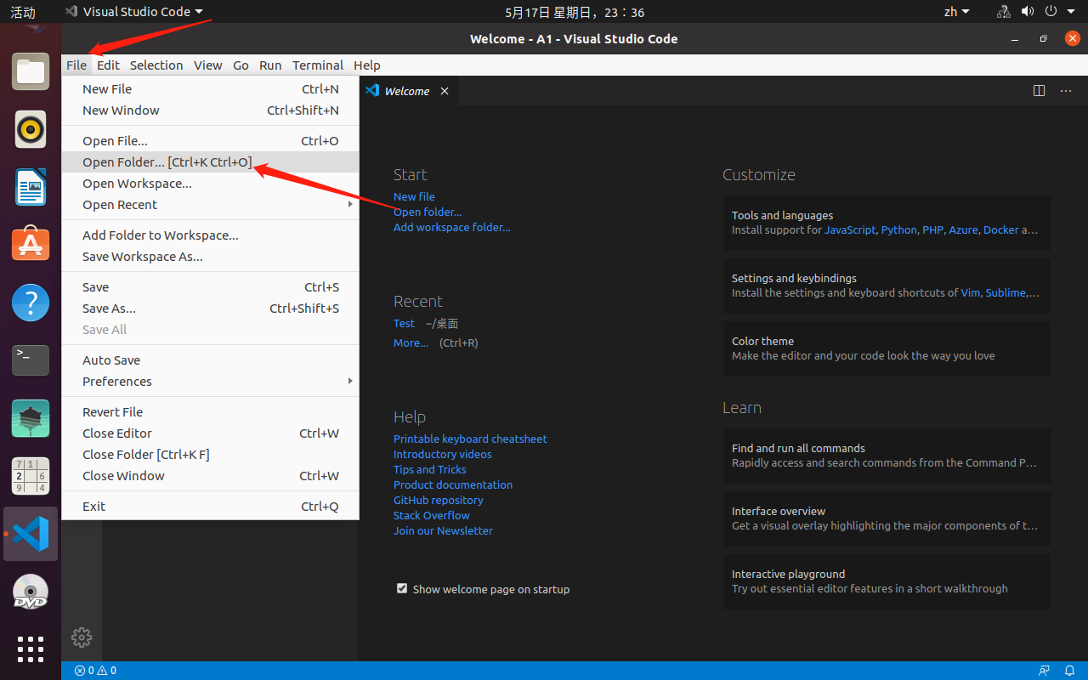Choose Close Folder menu item
The width and height of the screenshot is (1088, 680).
click(x=211, y=455)
